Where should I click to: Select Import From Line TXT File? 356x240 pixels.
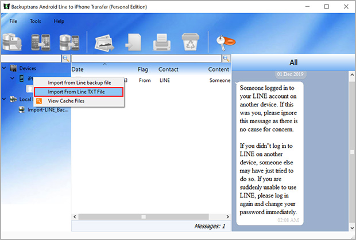point(78,92)
